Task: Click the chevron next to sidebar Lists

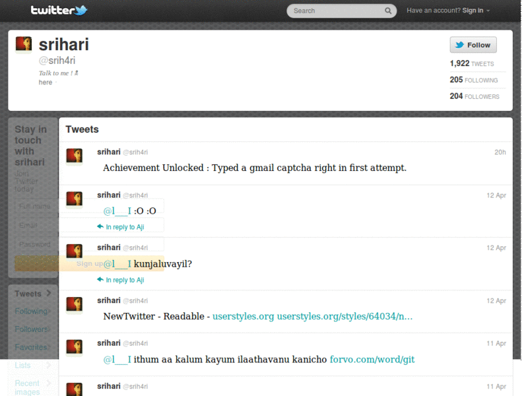Action: point(49,365)
